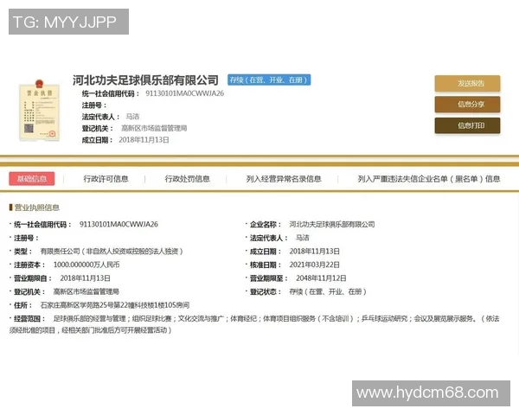
Task: Open the 列入经营异常名录信息 tab
Action: [283, 179]
